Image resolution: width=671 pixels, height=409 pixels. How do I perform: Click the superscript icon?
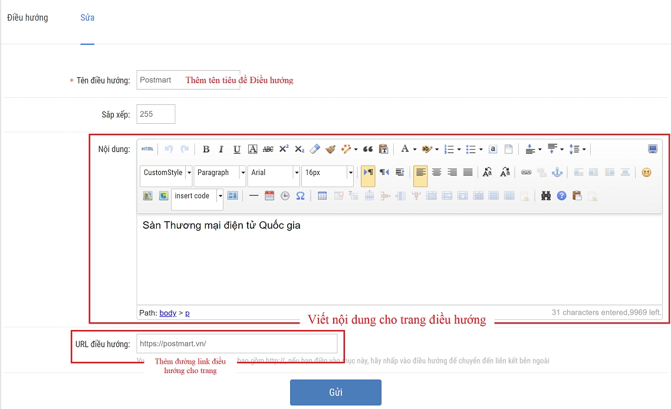pos(284,149)
